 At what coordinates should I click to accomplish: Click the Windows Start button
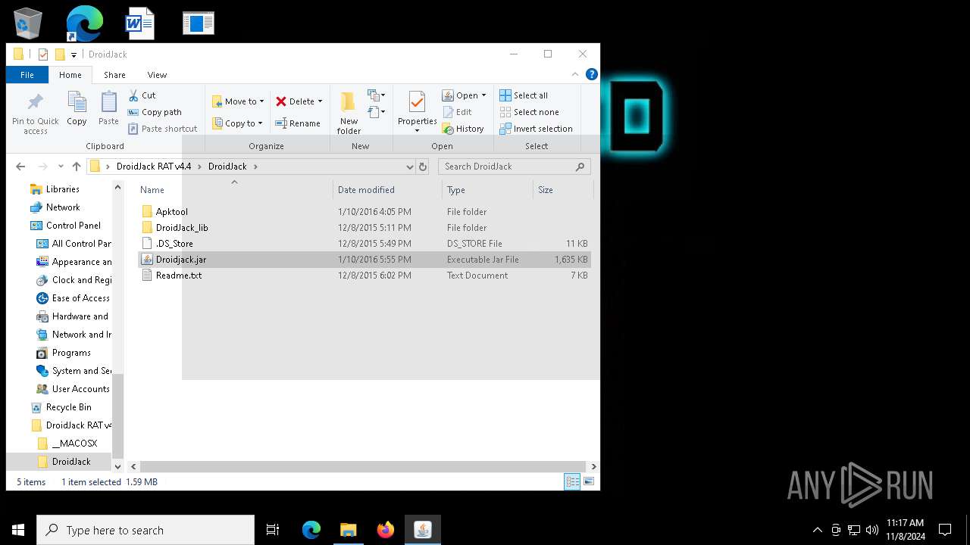click(x=18, y=530)
